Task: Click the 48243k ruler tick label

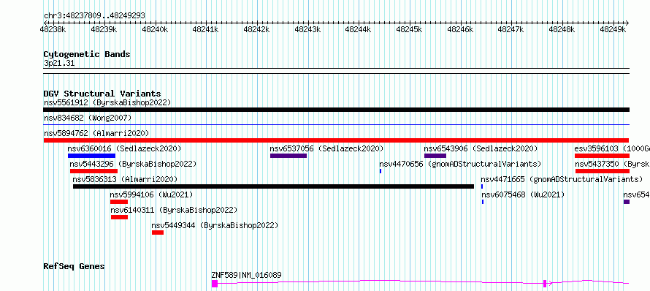Action: (x=307, y=29)
